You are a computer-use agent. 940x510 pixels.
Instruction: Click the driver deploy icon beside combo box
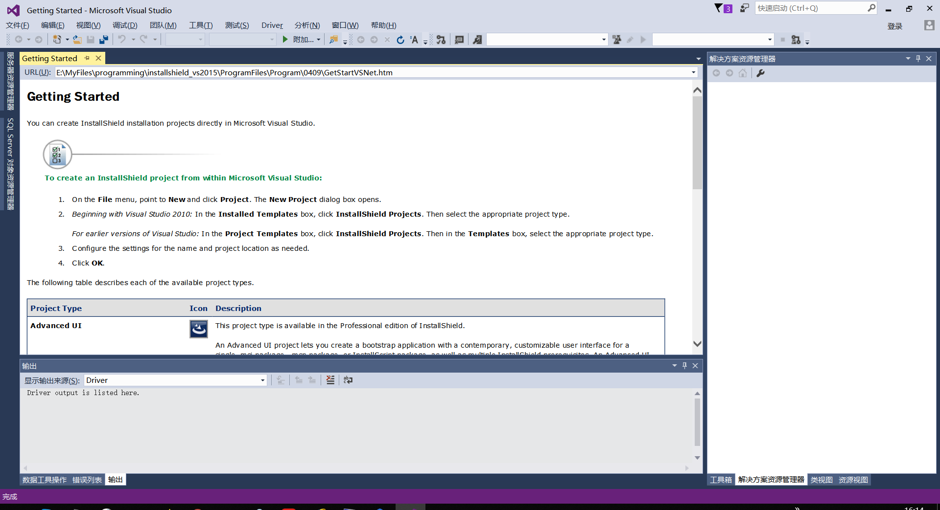click(477, 40)
